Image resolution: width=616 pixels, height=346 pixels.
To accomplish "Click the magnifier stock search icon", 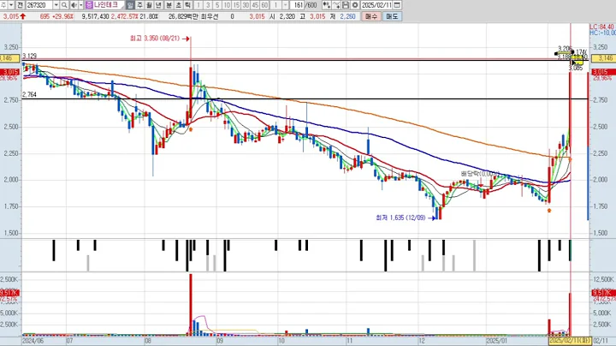I will [64, 5].
